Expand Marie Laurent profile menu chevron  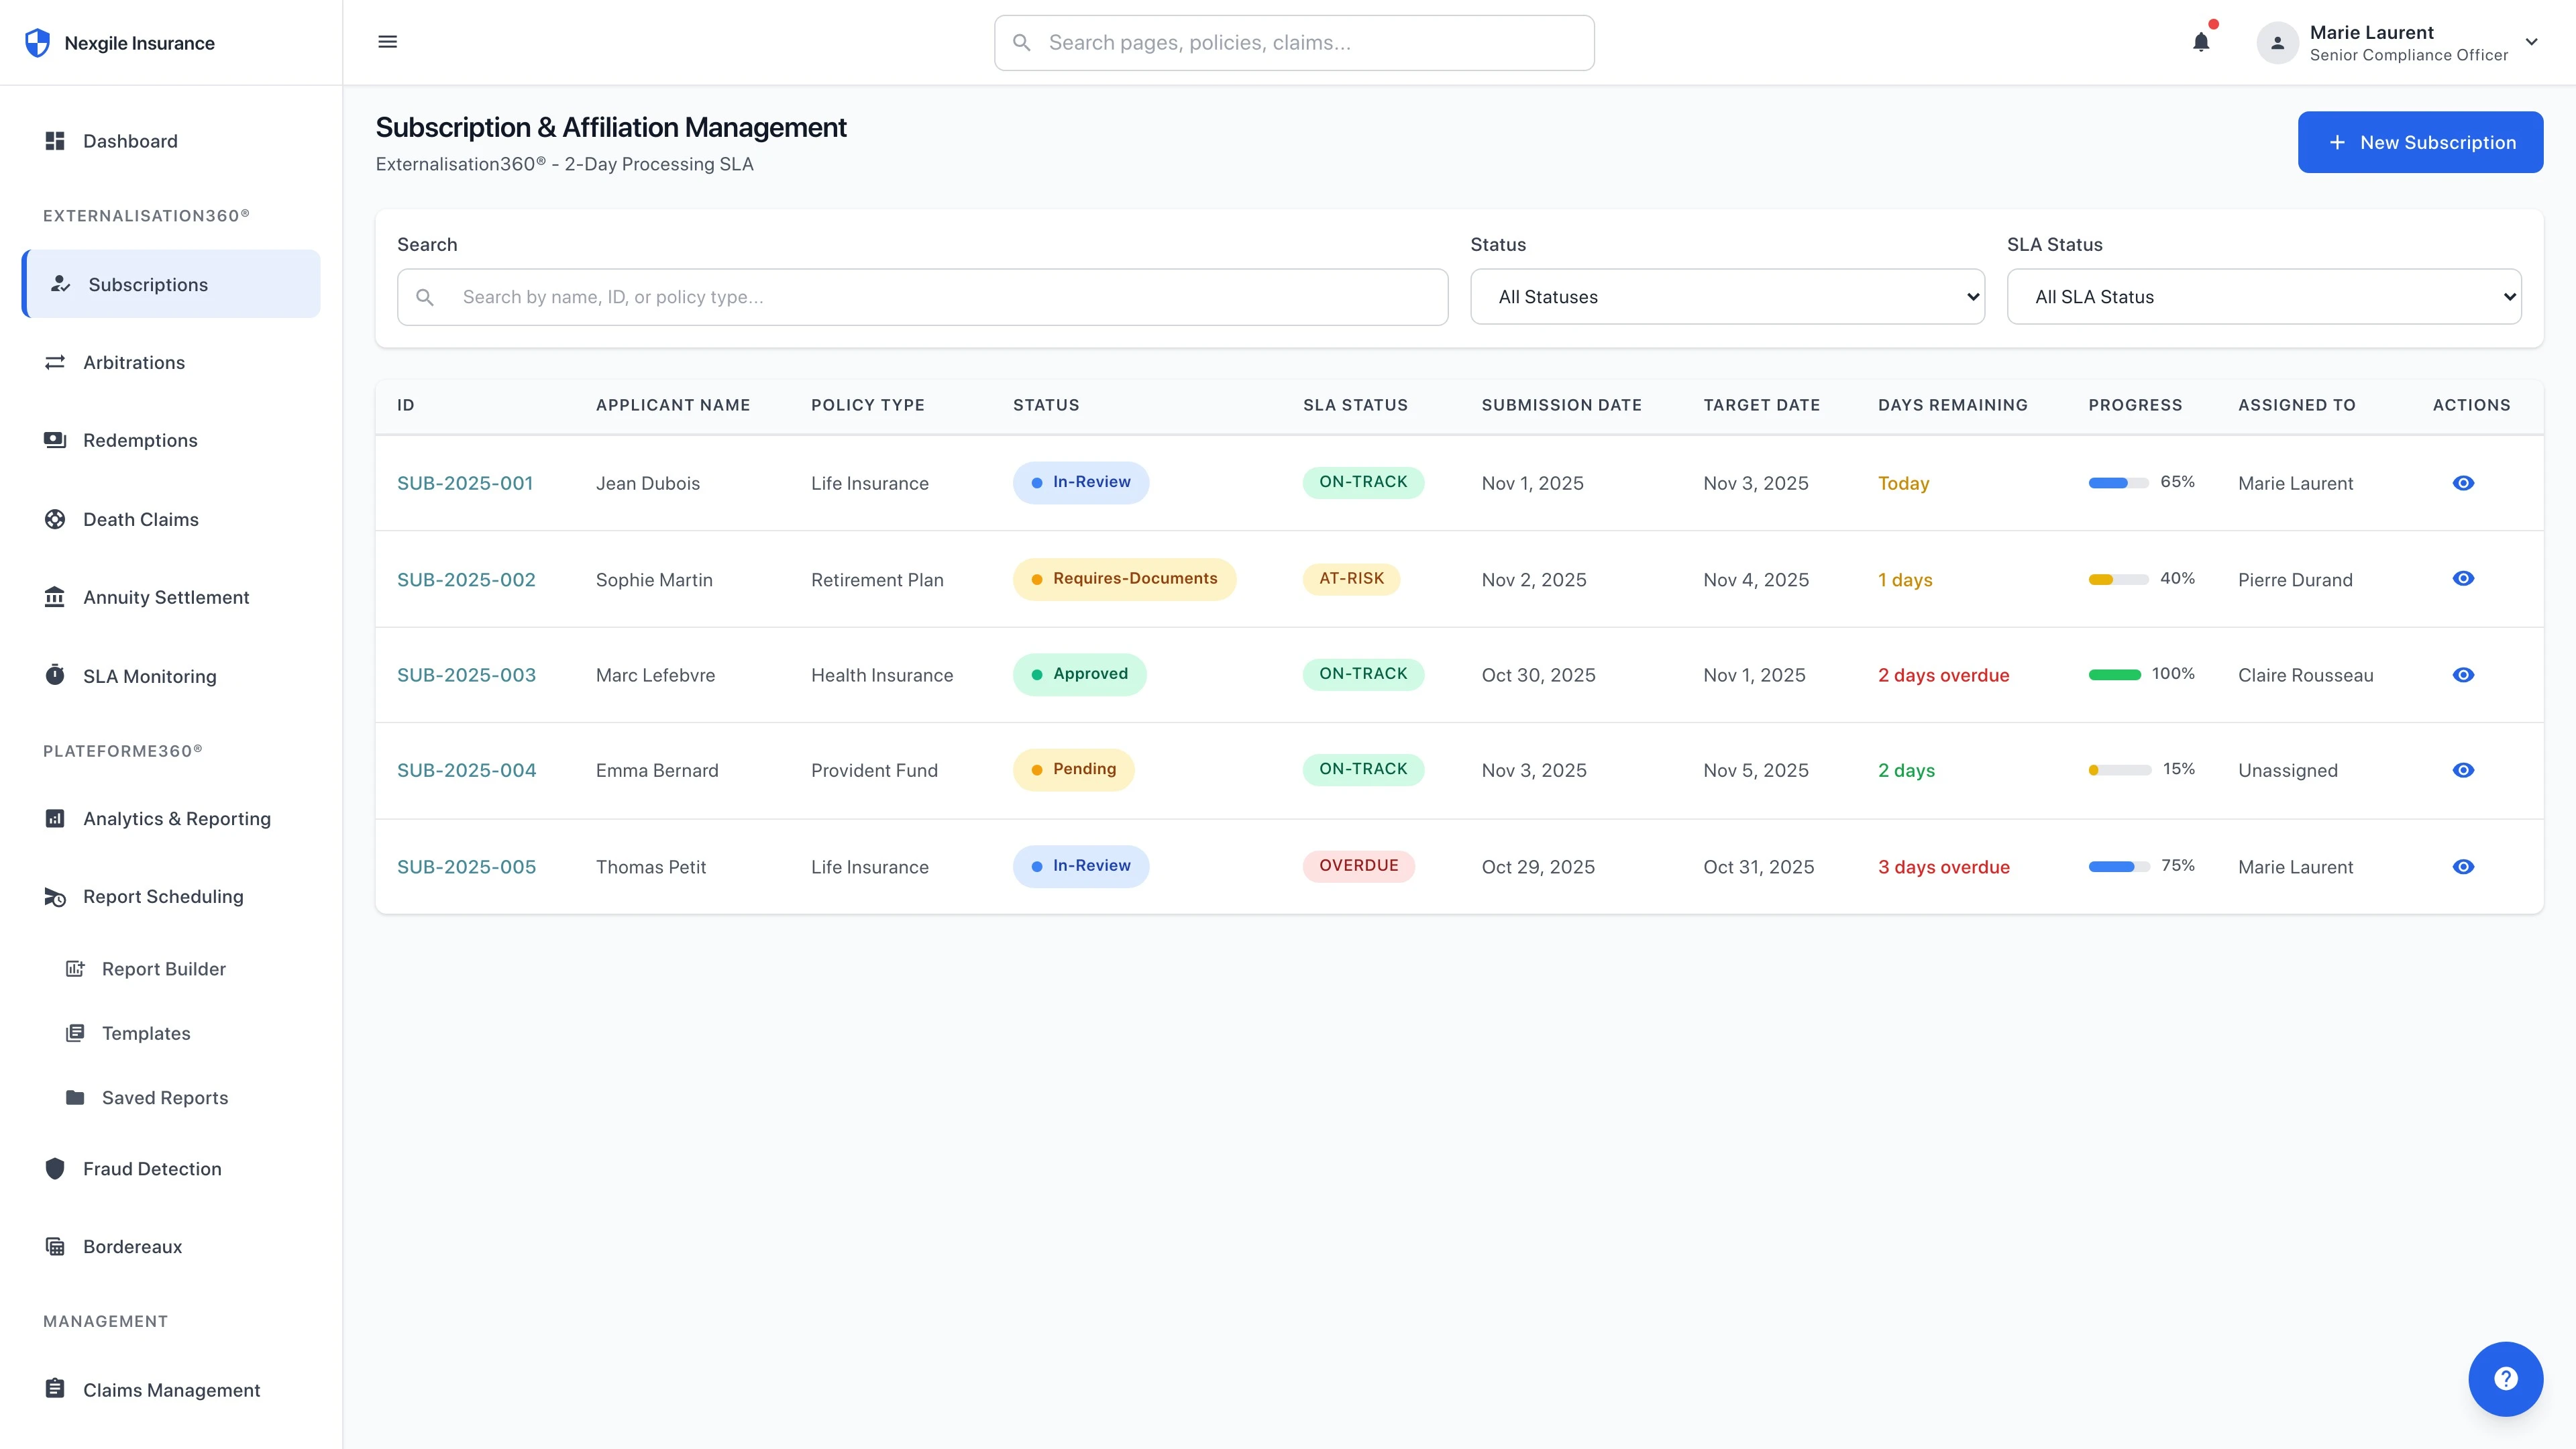[2531, 42]
